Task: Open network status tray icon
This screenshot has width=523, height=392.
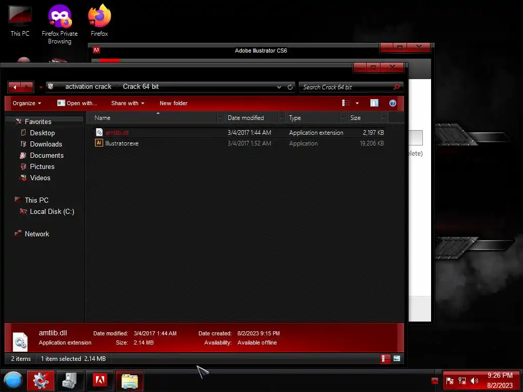Action: point(462,381)
